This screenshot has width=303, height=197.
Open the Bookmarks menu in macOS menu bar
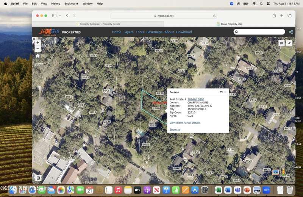click(71, 3)
